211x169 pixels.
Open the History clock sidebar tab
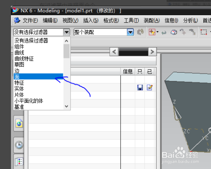tap(19, 145)
